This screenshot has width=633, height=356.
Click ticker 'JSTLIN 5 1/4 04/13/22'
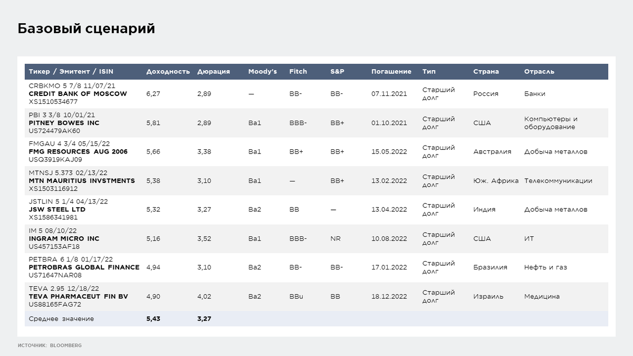68,201
